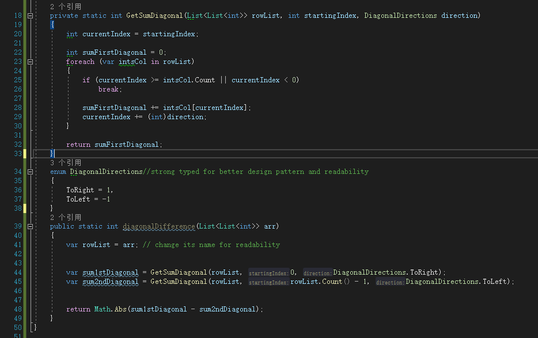Screen dimensions: 538x338
Task: Click 'ToLeft = -1' enum member
Action: pos(88,199)
